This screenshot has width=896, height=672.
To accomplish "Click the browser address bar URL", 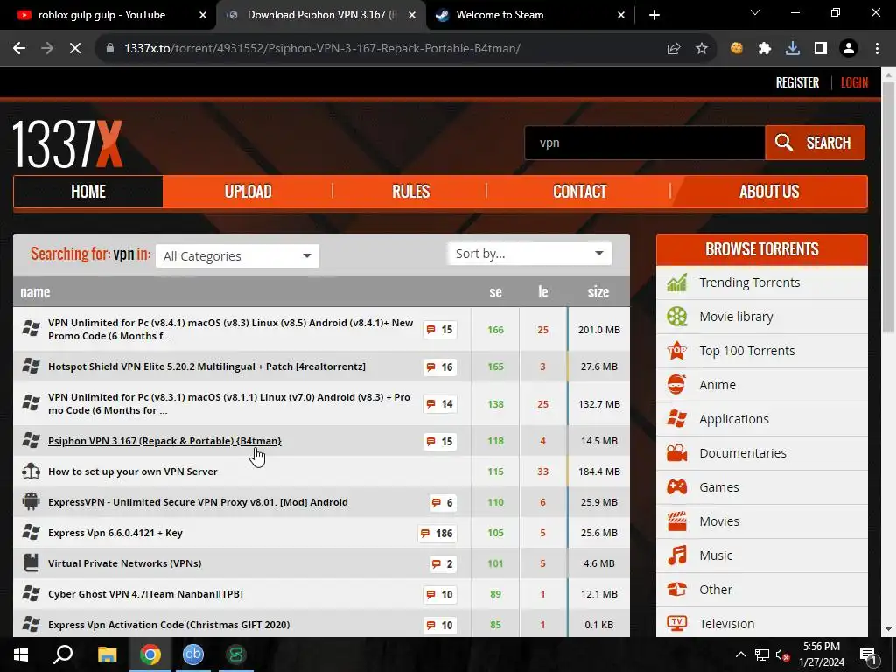I will coord(322,49).
